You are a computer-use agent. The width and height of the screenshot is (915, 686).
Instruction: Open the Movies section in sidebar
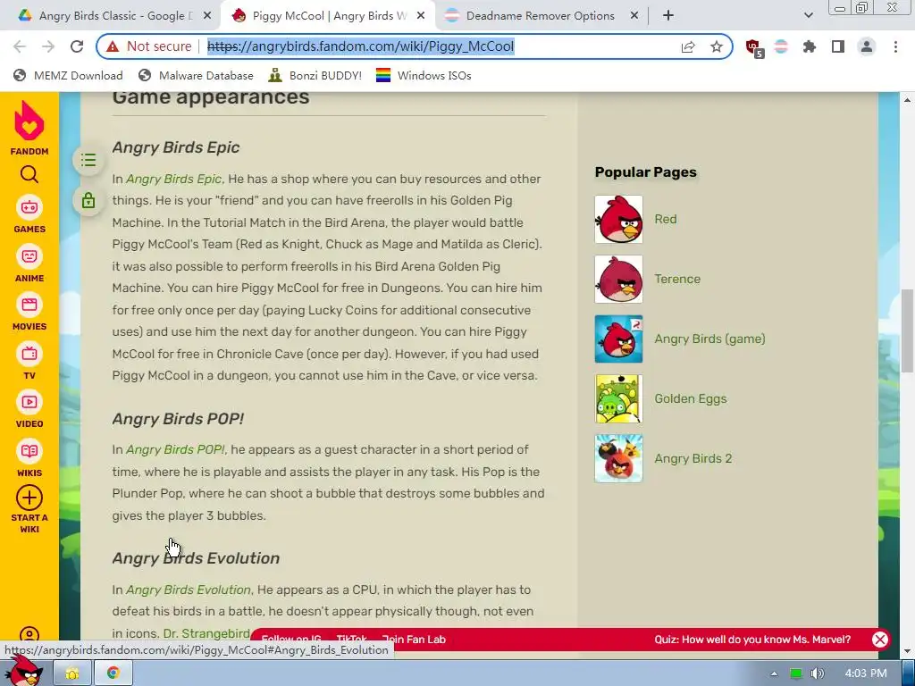tap(29, 312)
